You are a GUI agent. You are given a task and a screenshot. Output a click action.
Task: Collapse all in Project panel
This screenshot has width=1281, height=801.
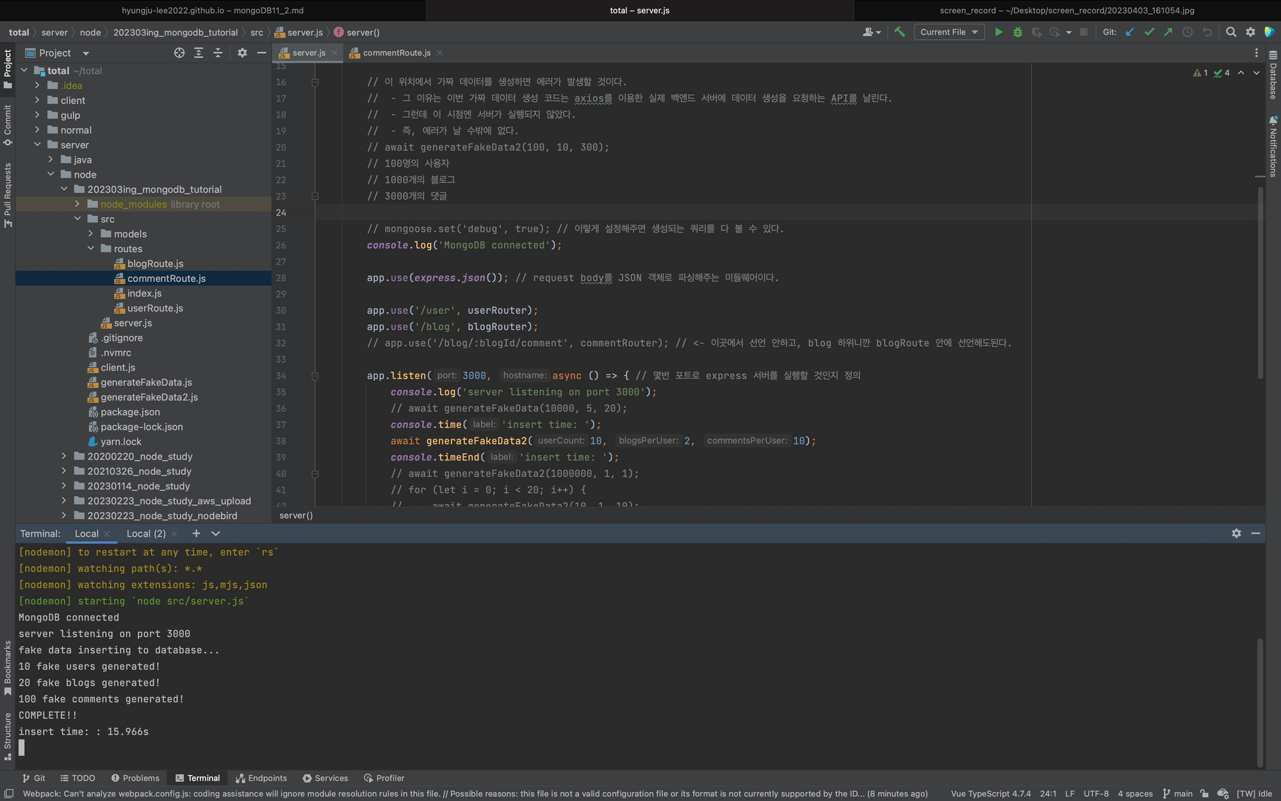pos(218,53)
